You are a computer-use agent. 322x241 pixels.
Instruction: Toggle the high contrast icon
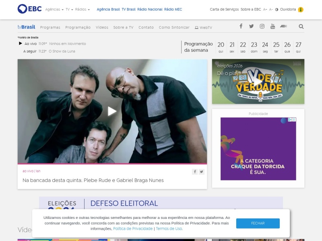[277, 10]
